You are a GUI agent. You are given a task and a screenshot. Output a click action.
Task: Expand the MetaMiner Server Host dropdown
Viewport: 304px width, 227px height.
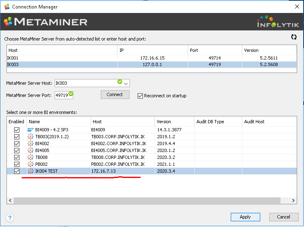coord(126,84)
